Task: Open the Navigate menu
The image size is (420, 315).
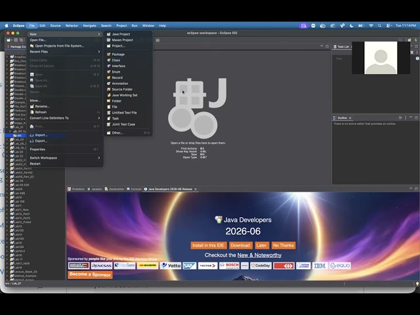Action: pyautogui.click(x=89, y=26)
